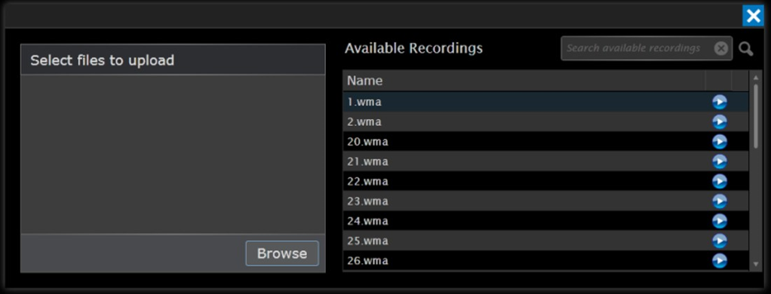The width and height of the screenshot is (771, 294).
Task: Select the 23.wma row
Action: (545, 201)
